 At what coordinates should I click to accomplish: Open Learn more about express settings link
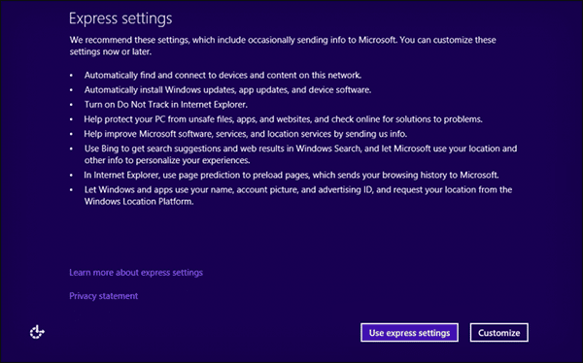pyautogui.click(x=136, y=273)
